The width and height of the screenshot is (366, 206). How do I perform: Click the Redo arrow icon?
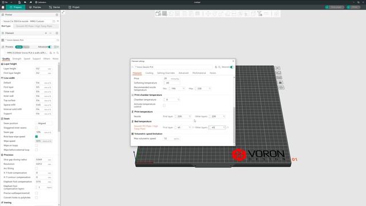point(30,2)
